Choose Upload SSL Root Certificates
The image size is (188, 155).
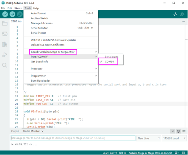[61, 45]
